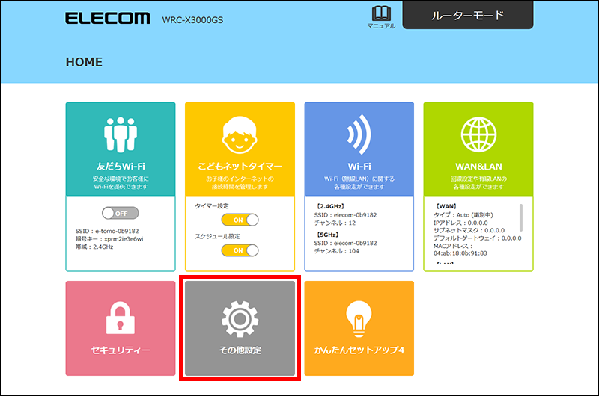Click the かんたんセットアップ4 label
This screenshot has height=396, width=599.
(x=359, y=350)
